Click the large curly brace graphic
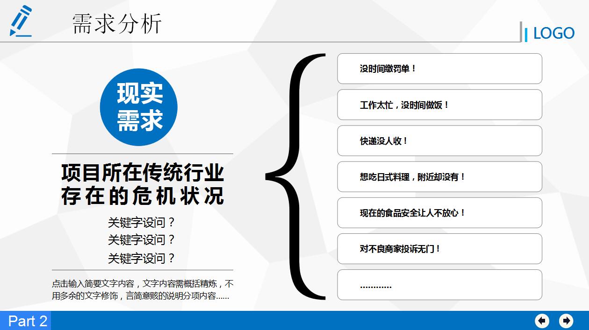The height and width of the screenshot is (330, 589). [294, 177]
